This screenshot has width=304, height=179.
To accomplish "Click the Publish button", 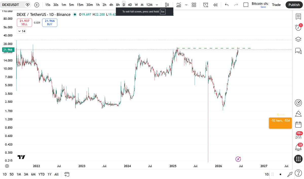I will (x=294, y=5).
